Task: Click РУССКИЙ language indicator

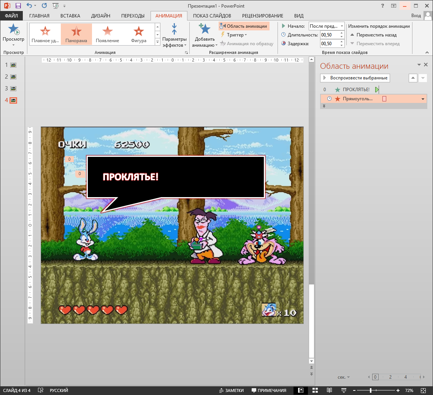Action: 59,390
